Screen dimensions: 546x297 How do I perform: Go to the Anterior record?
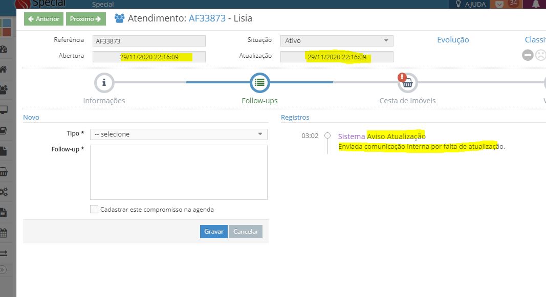(43, 19)
